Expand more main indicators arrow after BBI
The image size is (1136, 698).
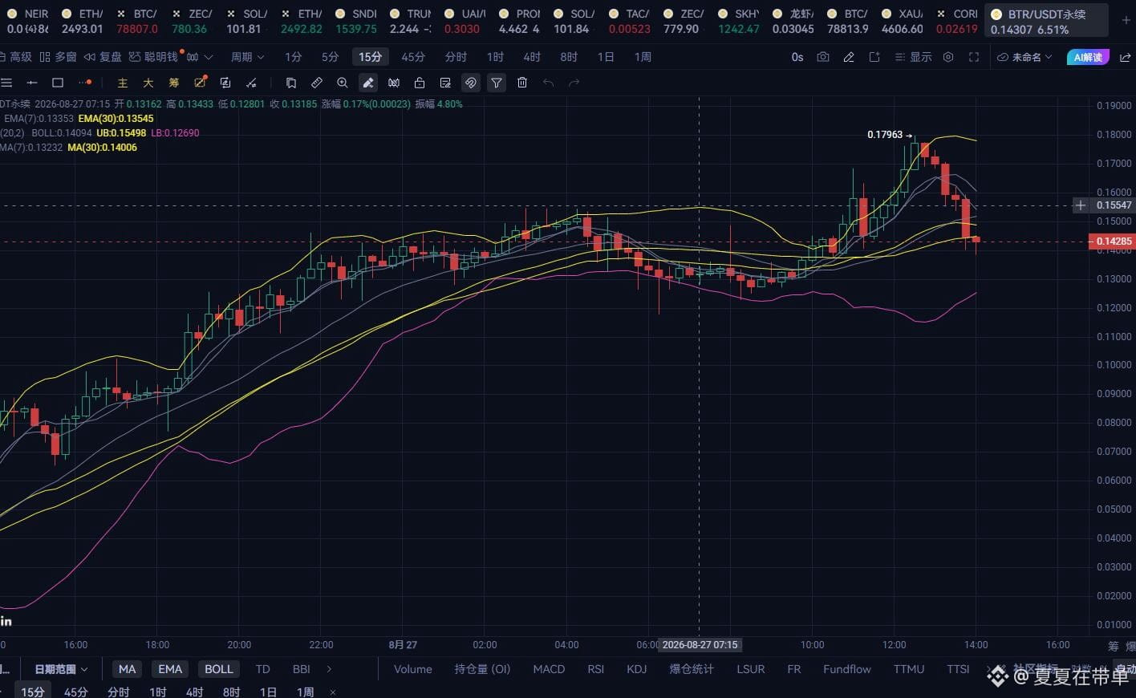(x=329, y=669)
